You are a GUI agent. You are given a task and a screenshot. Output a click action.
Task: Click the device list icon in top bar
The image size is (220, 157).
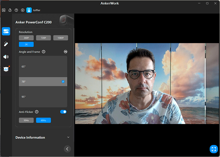click(x=4, y=10)
